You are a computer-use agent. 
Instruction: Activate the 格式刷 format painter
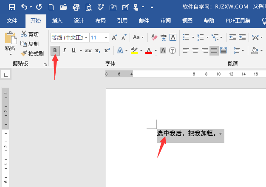(x=32, y=54)
